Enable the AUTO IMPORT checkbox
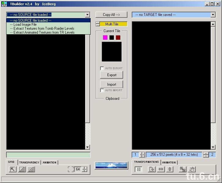The width and height of the screenshot is (222, 183). coord(102,90)
